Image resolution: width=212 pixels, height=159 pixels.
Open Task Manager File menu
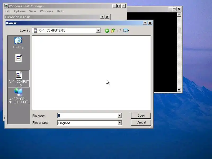[x=8, y=11]
